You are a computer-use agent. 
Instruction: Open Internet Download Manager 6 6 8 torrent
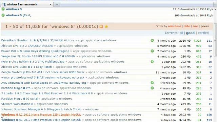(x=41, y=109)
